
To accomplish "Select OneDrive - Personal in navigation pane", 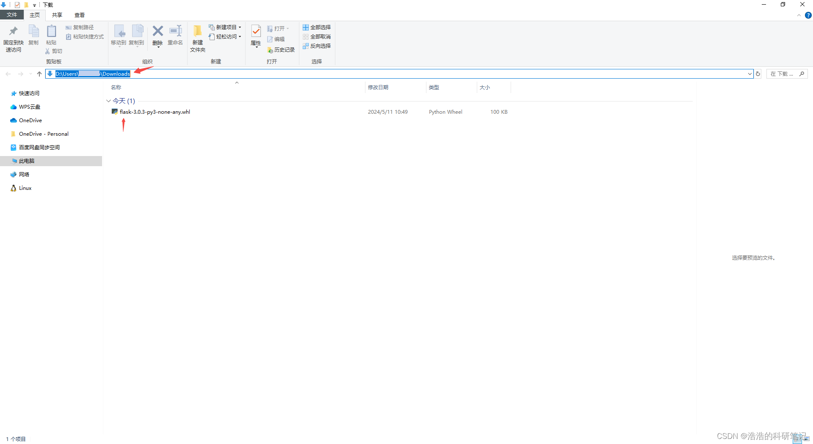I will pyautogui.click(x=44, y=134).
